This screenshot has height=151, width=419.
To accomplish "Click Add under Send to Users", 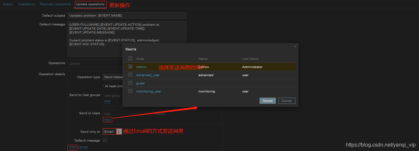I will pyautogui.click(x=107, y=120).
